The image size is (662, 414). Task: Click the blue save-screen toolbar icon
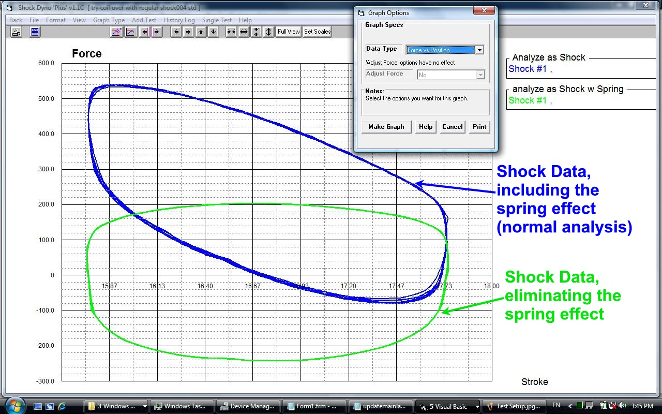click(x=35, y=32)
